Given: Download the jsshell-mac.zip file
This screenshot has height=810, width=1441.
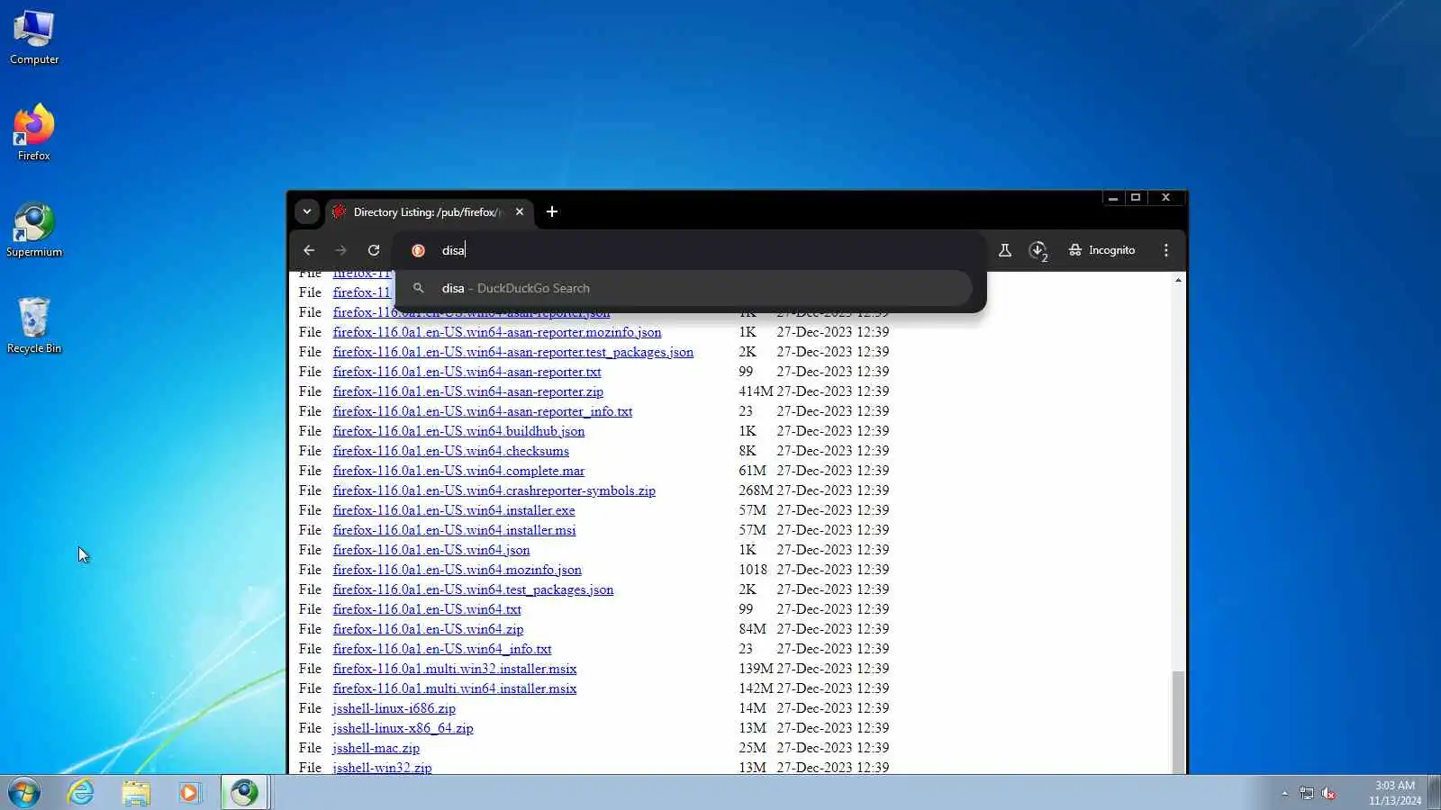Looking at the screenshot, I should click(376, 748).
